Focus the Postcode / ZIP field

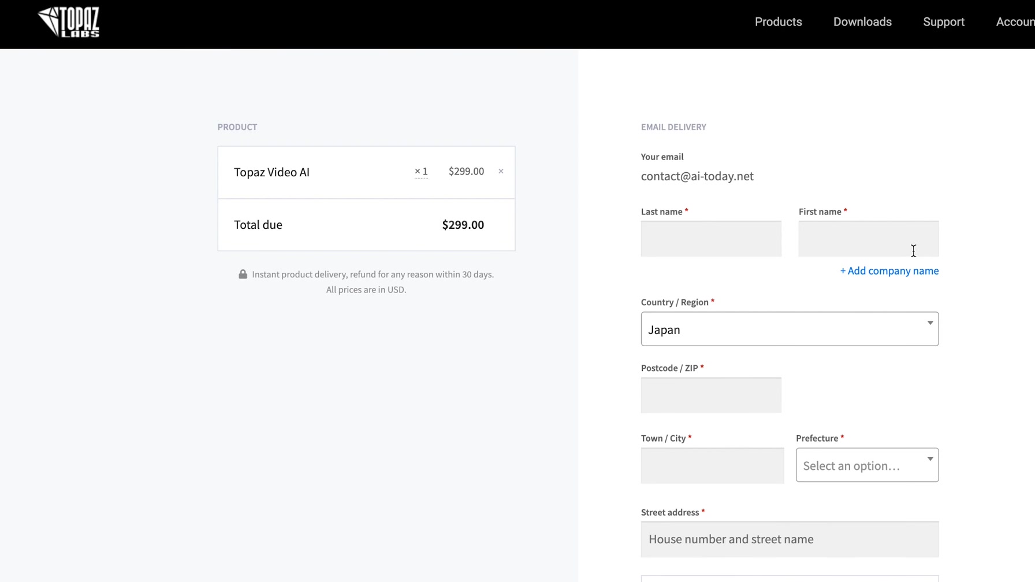[711, 395]
